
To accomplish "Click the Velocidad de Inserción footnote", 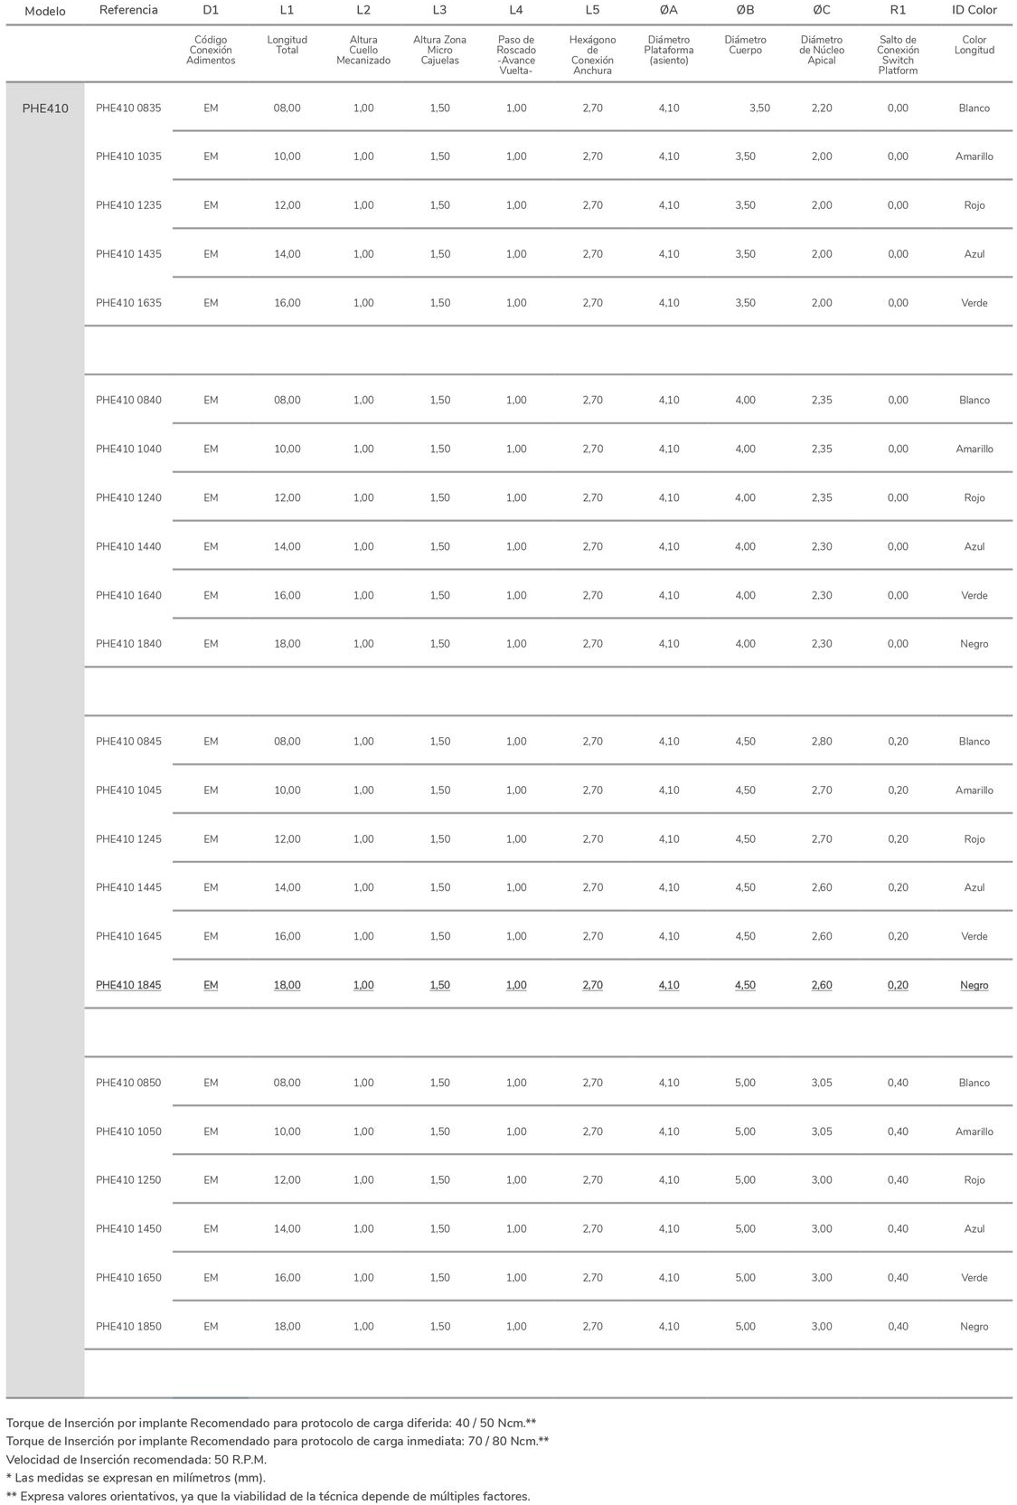I will pyautogui.click(x=137, y=1459).
